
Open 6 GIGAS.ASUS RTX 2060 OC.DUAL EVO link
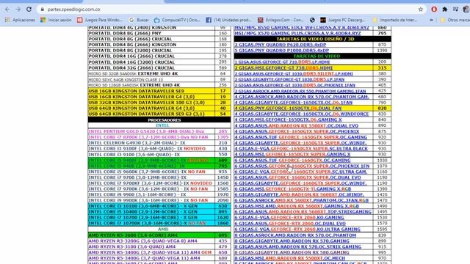290,223
